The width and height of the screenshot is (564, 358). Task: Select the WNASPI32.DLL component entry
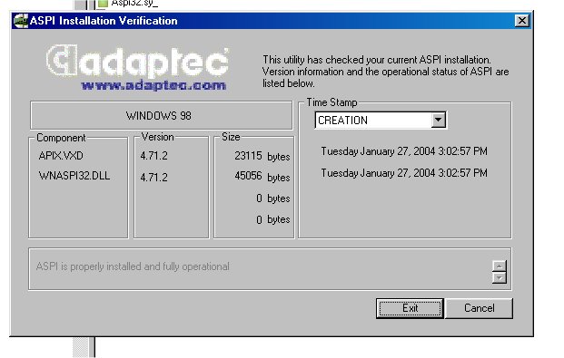74,176
